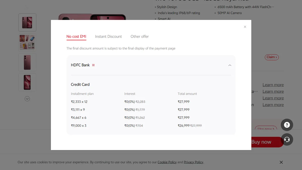Click the HDFC Bank logo icon
This screenshot has width=302, height=170.
coord(93,65)
